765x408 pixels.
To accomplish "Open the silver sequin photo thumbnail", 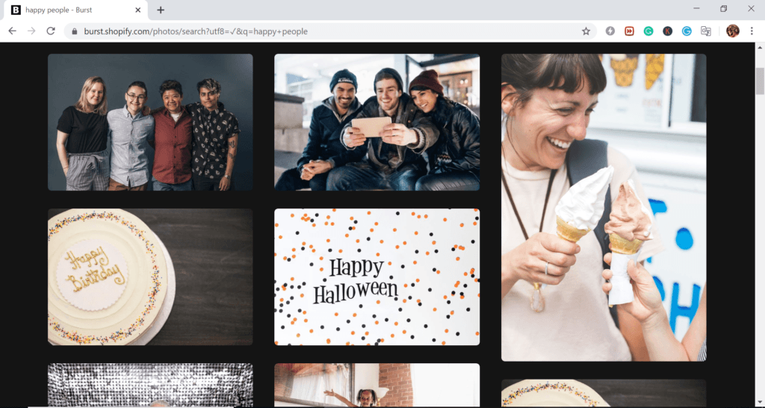I will 150,385.
